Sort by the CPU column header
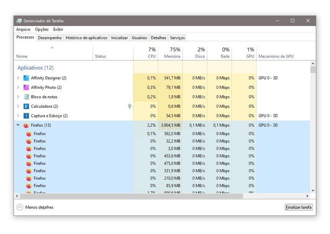 145,53
